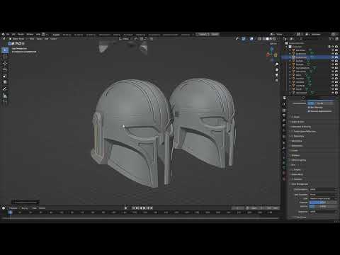Select the Select Box tool
340x255 pixels.
[x=5, y=50]
